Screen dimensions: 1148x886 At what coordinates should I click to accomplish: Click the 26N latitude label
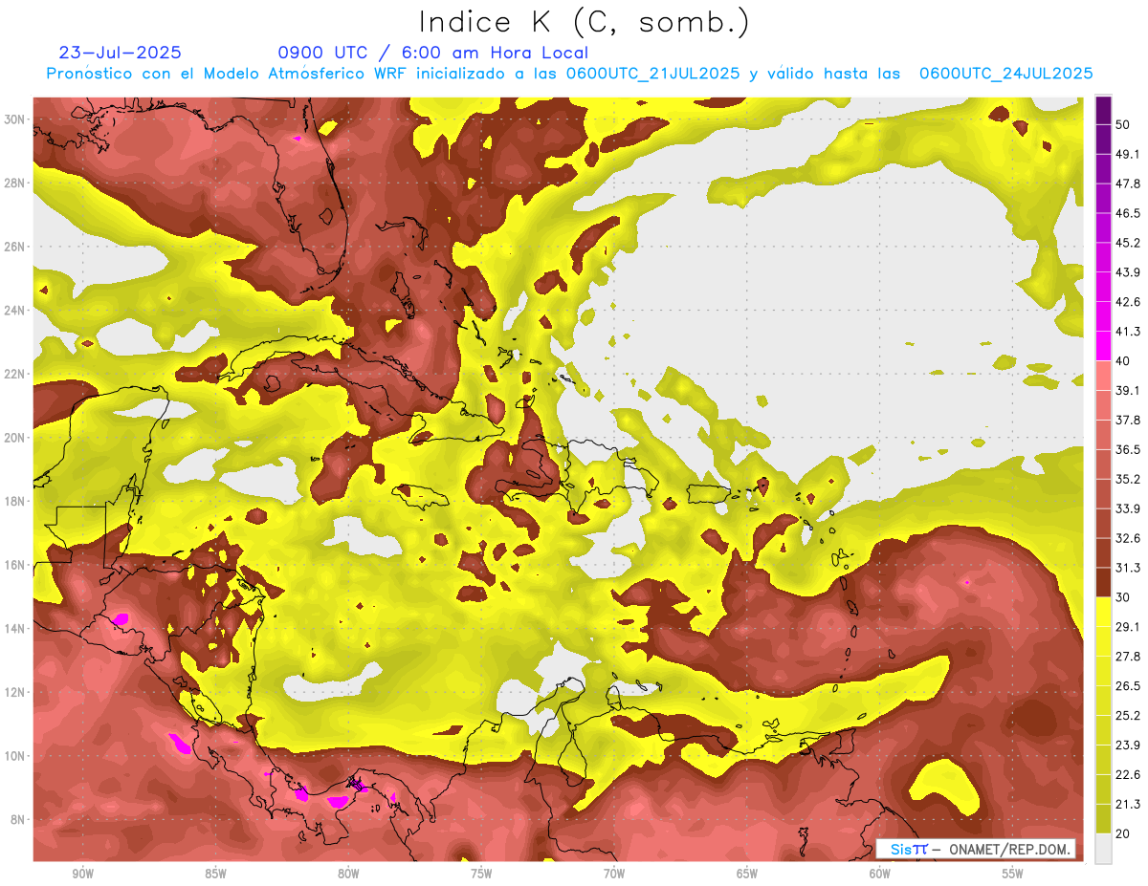tap(14, 247)
